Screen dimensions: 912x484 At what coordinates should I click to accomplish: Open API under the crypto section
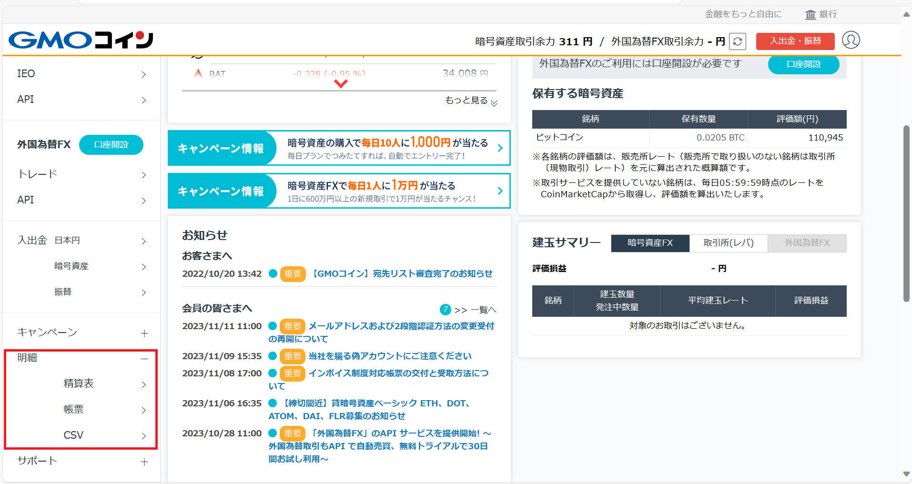(x=81, y=100)
